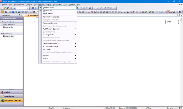This screenshot has width=183, height=109.
Task: Click the copy connection icon in the Navigation toolbar
Action: pyautogui.click(x=4, y=22)
